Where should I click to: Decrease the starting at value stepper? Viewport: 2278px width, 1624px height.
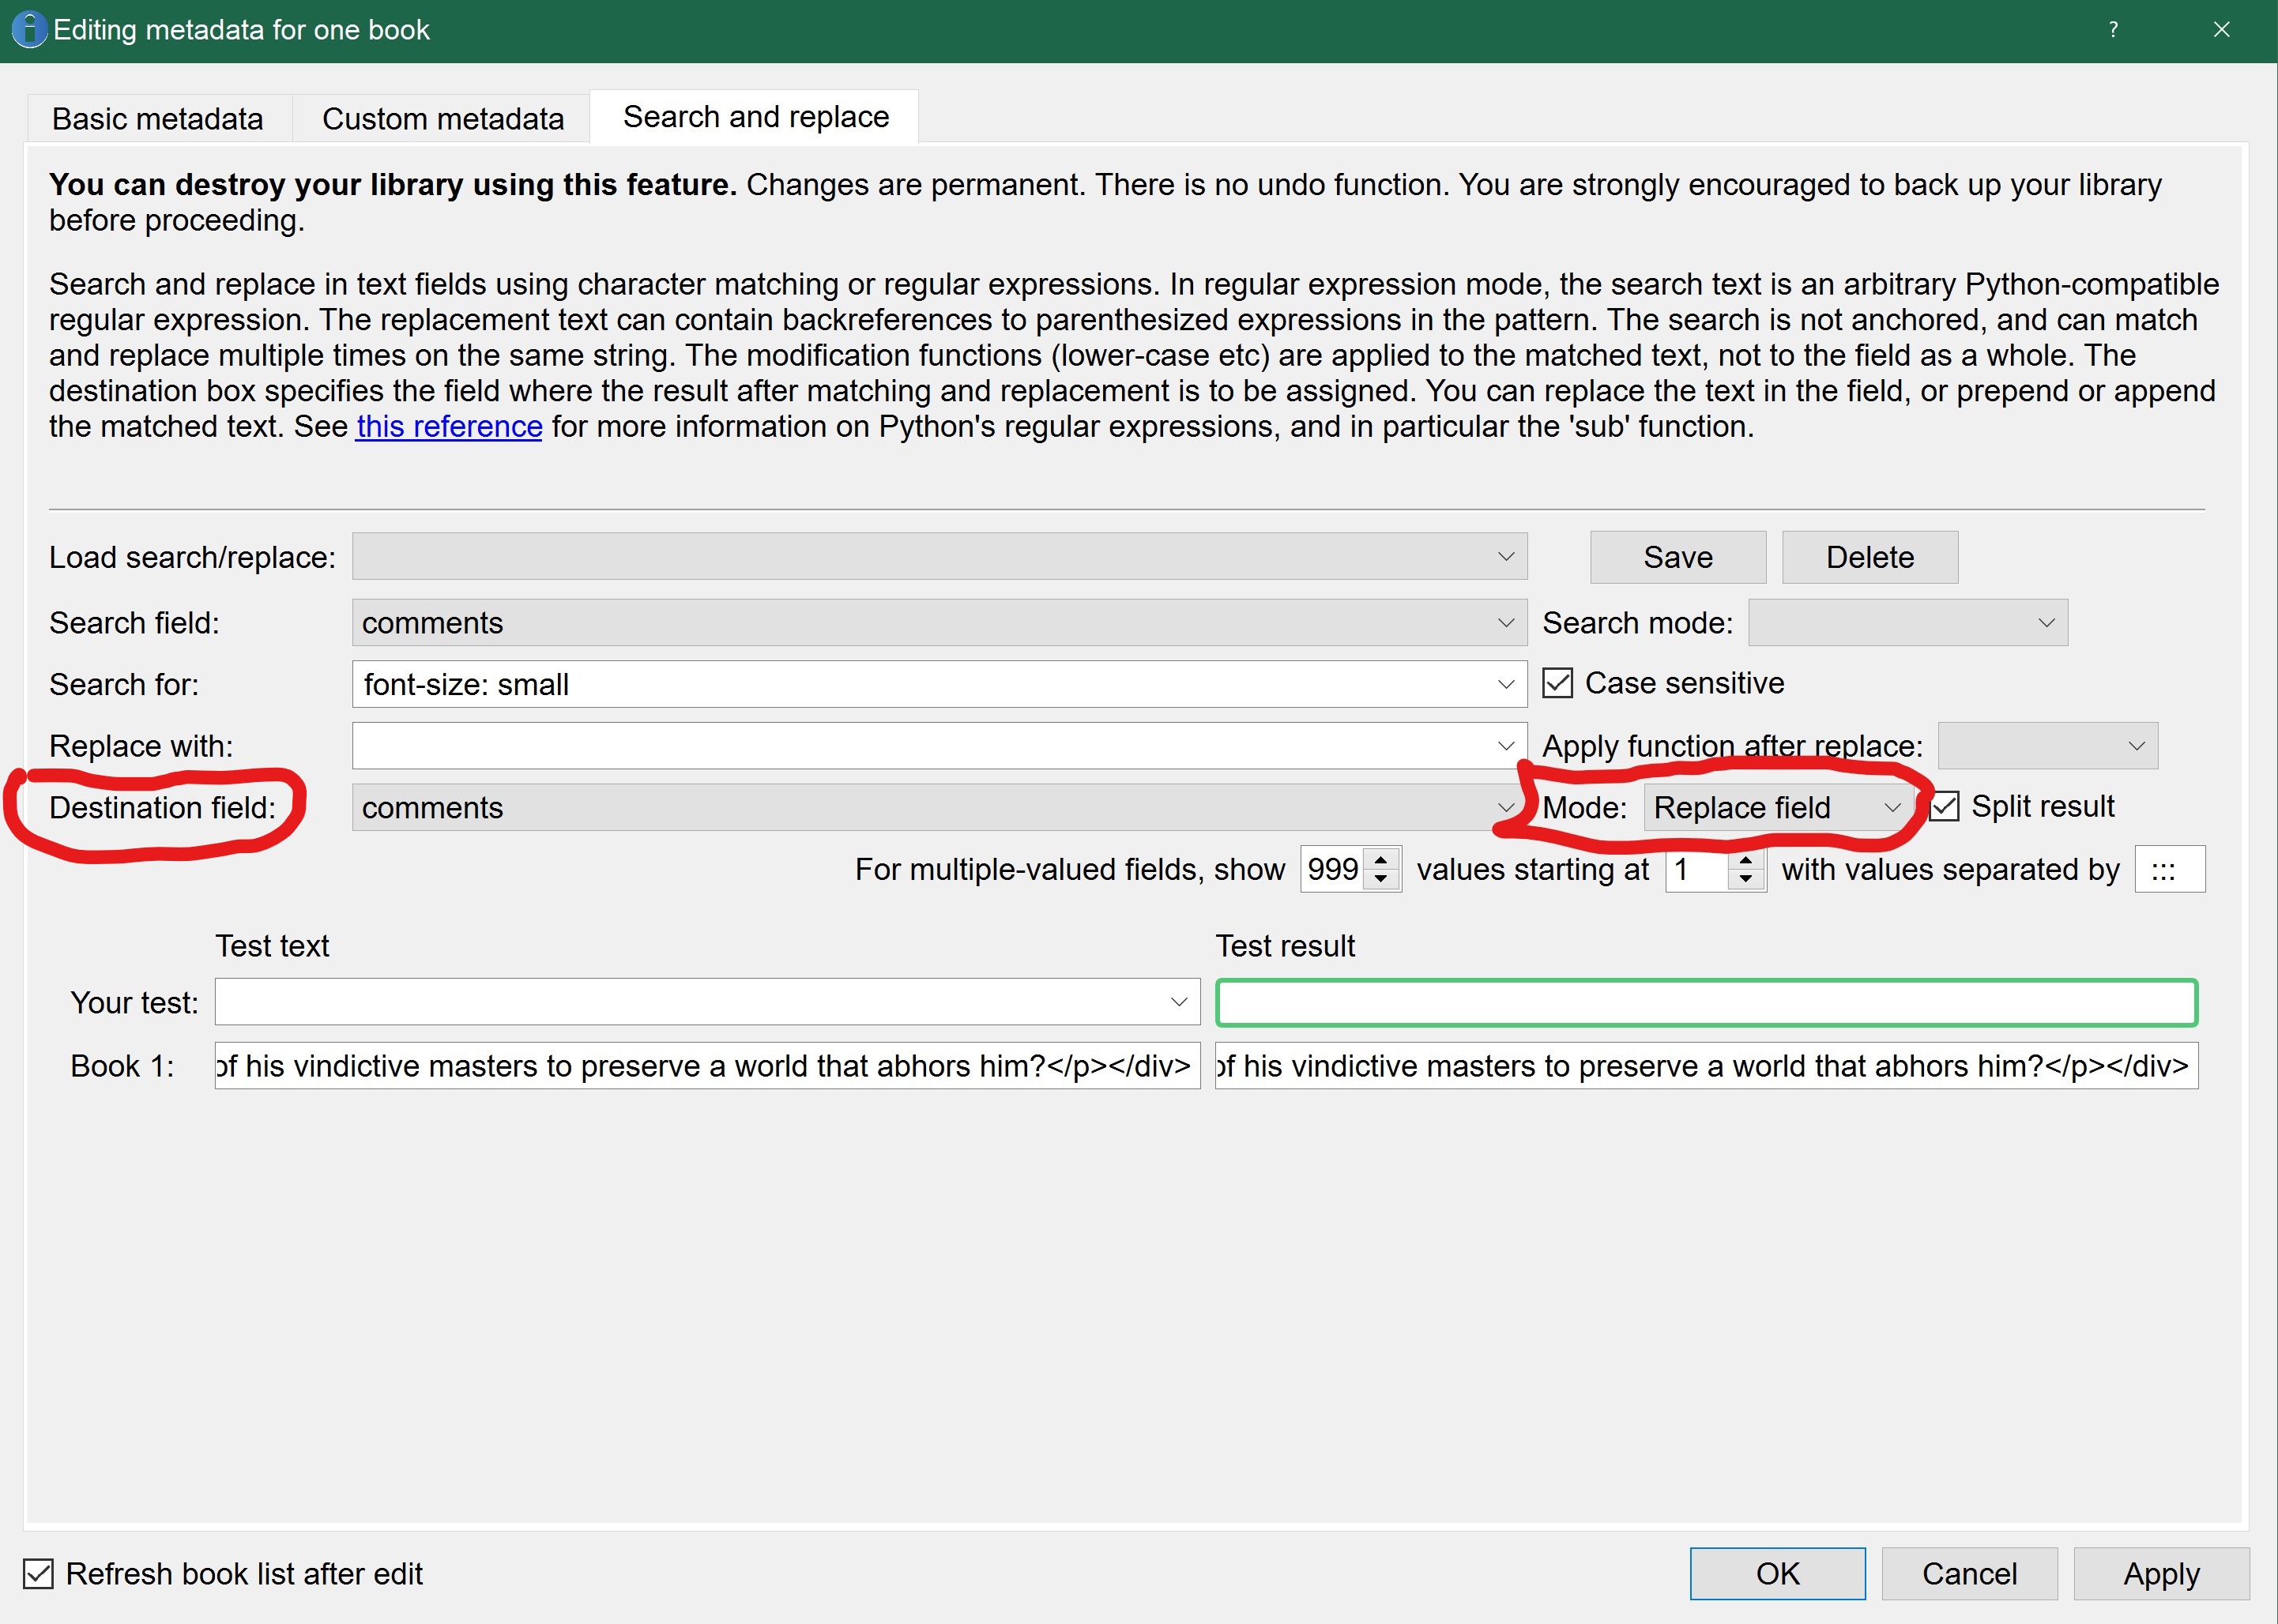pyautogui.click(x=1745, y=880)
